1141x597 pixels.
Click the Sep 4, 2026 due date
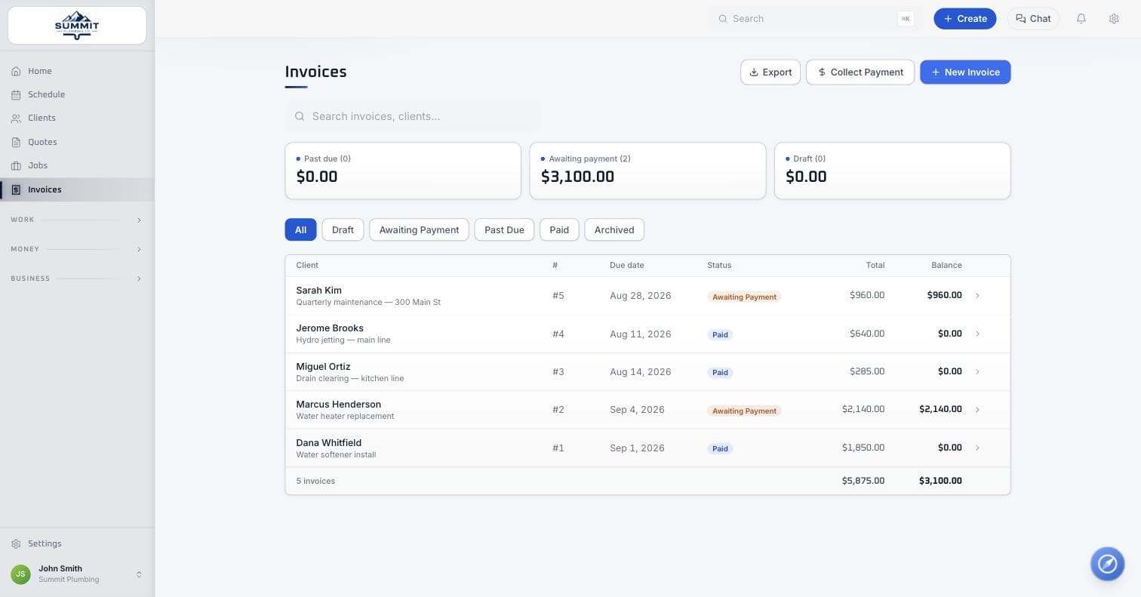637,410
